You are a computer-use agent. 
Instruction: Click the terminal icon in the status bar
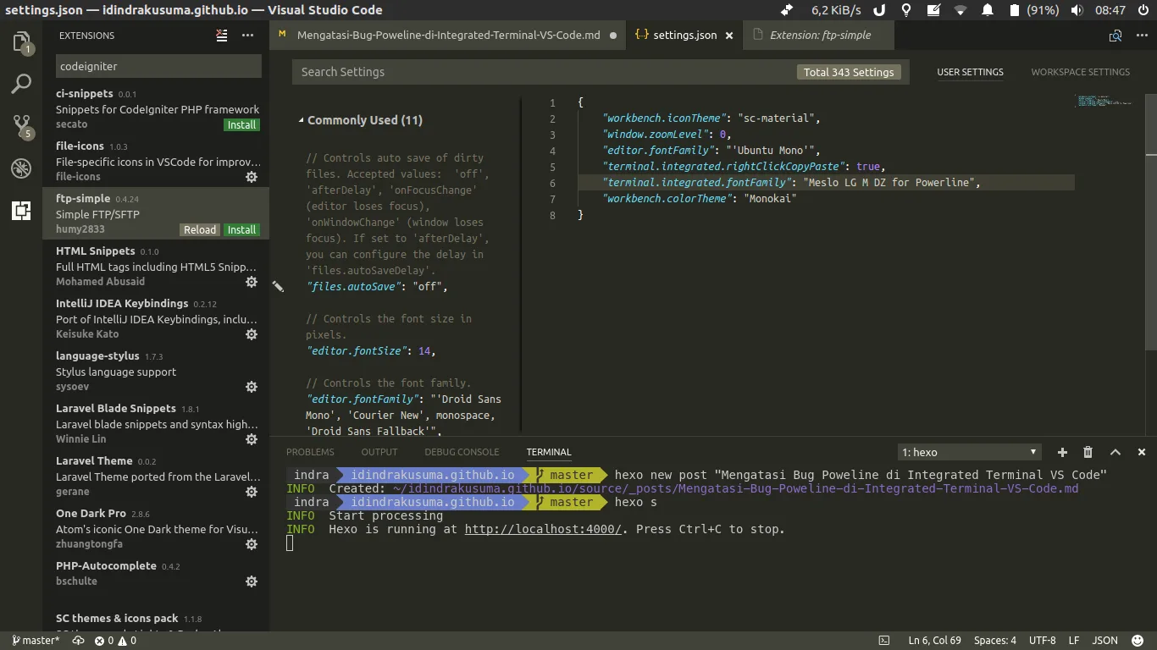(884, 641)
